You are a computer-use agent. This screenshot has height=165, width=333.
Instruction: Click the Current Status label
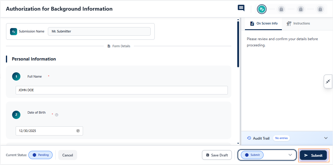[16, 155]
